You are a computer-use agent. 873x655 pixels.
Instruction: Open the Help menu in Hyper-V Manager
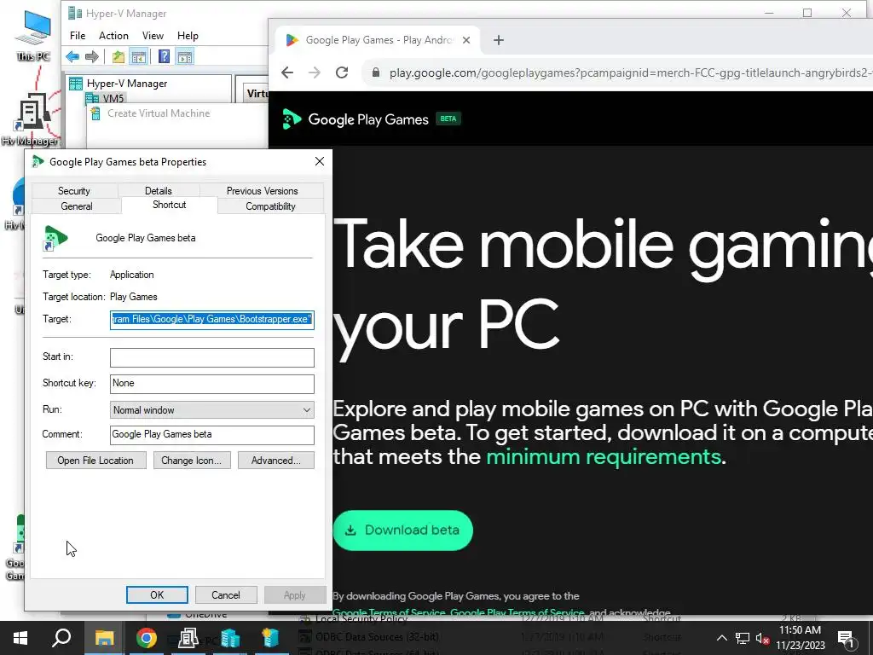tap(188, 36)
